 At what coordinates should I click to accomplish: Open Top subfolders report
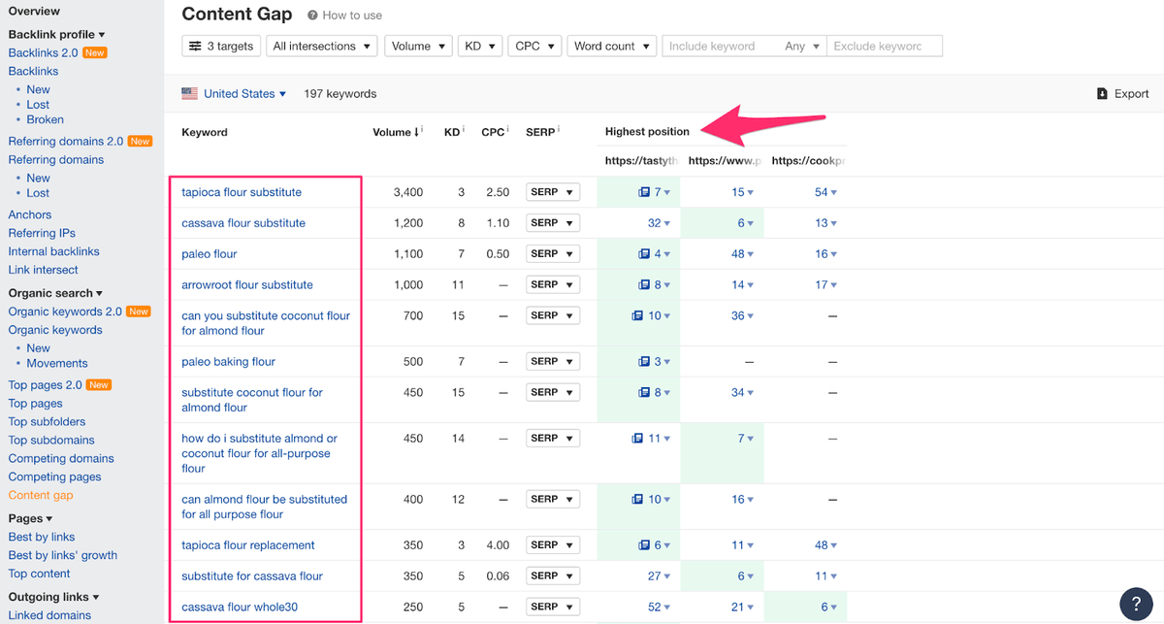47,422
